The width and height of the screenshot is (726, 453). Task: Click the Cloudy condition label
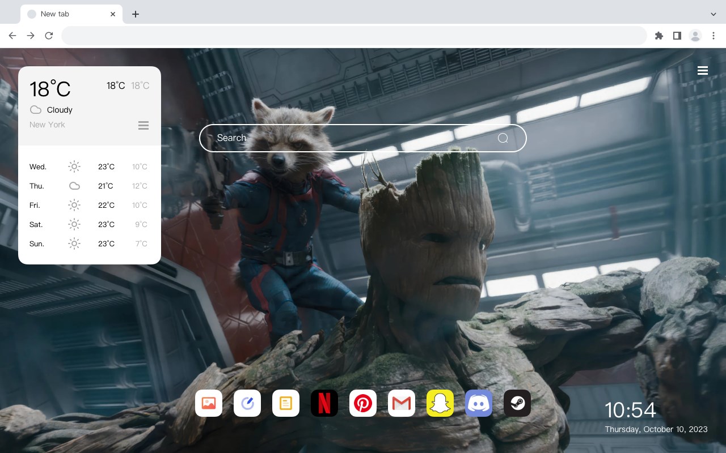(60, 110)
